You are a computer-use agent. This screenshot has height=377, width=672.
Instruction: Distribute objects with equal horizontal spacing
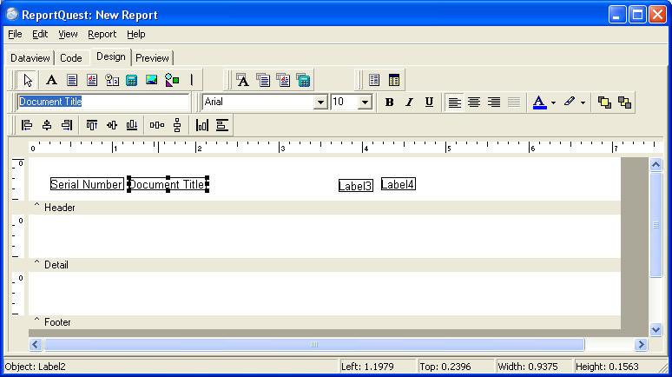pyautogui.click(x=157, y=125)
